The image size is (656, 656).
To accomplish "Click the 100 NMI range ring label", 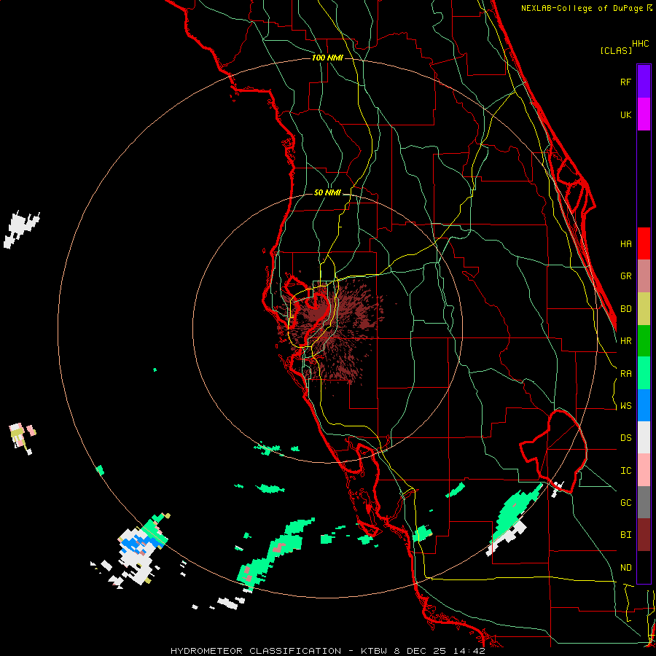I will click(x=327, y=58).
